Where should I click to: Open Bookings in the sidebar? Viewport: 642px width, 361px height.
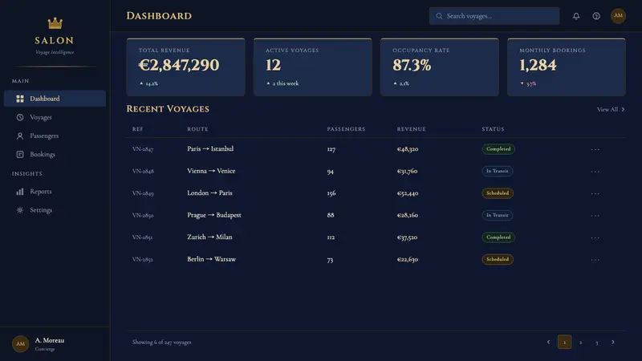click(55, 154)
